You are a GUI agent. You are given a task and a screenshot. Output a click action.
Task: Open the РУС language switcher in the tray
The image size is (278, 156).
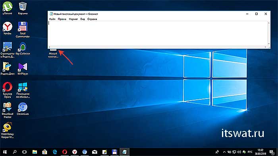click(250, 152)
